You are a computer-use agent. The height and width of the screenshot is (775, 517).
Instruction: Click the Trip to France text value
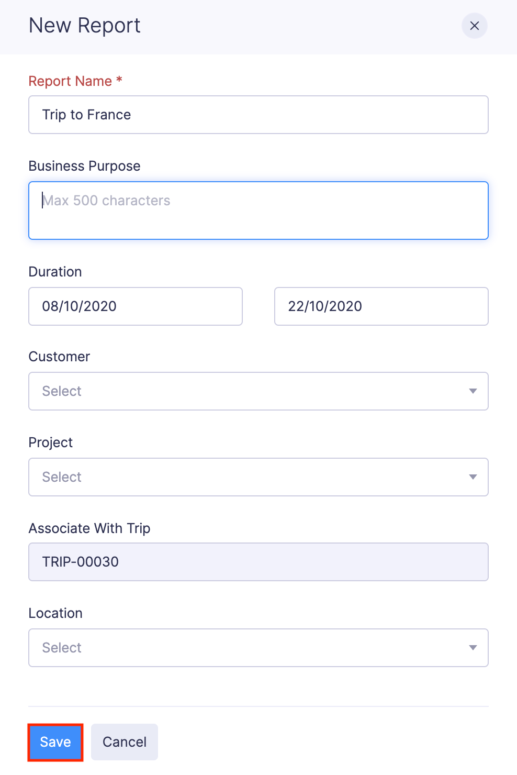tap(86, 115)
